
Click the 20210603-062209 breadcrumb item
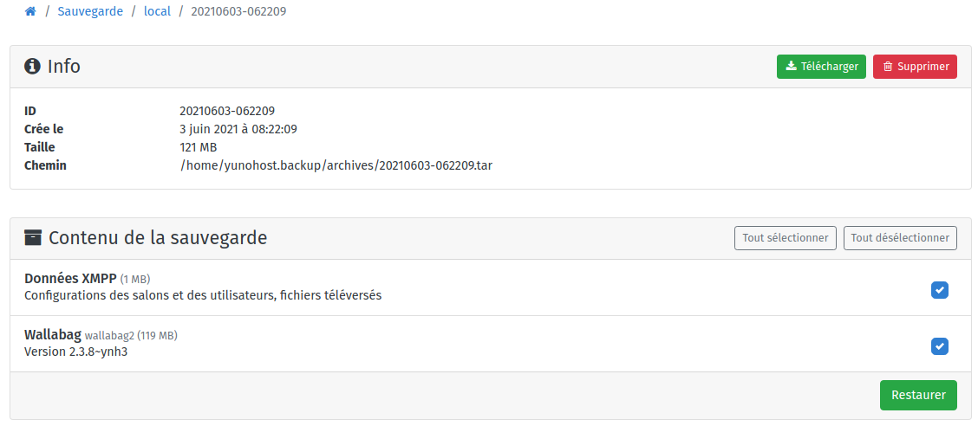point(238,11)
